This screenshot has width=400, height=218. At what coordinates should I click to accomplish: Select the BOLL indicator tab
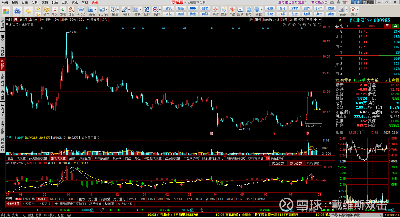click(71, 199)
